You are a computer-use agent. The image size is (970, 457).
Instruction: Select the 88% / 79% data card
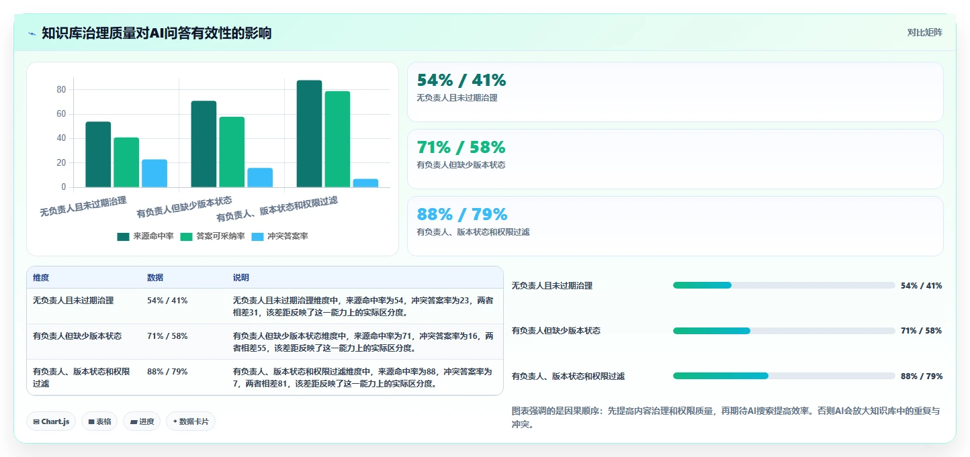pyautogui.click(x=675, y=226)
